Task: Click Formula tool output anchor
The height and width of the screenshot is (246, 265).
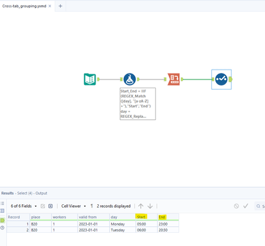Action: point(138,79)
